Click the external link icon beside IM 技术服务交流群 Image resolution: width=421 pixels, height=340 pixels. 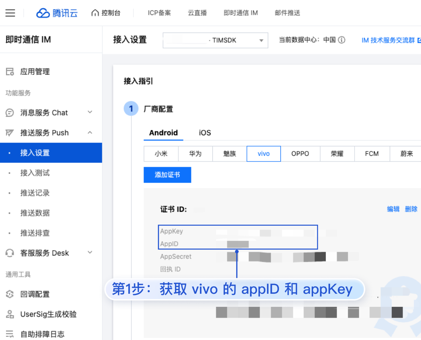tap(419, 40)
